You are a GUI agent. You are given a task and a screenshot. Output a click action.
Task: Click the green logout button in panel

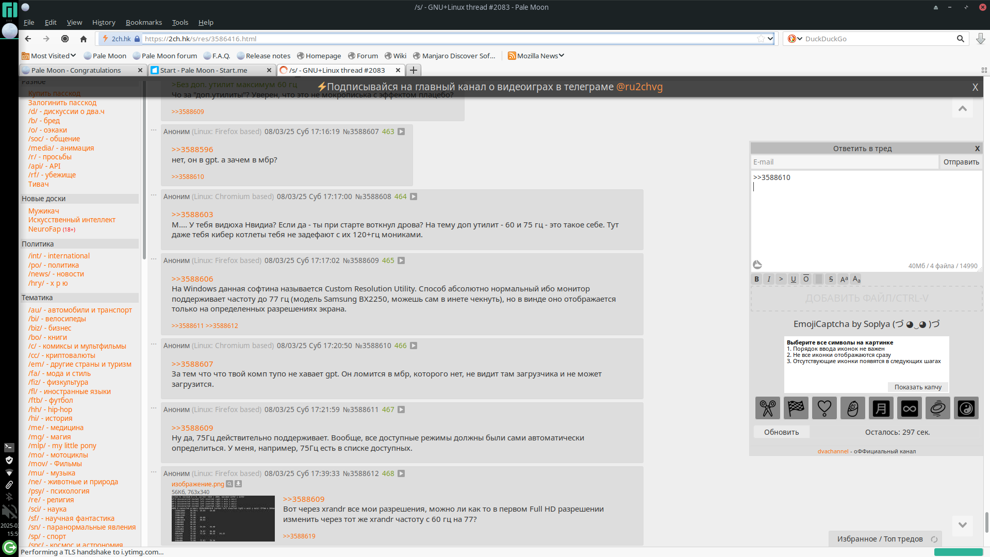[x=9, y=547]
